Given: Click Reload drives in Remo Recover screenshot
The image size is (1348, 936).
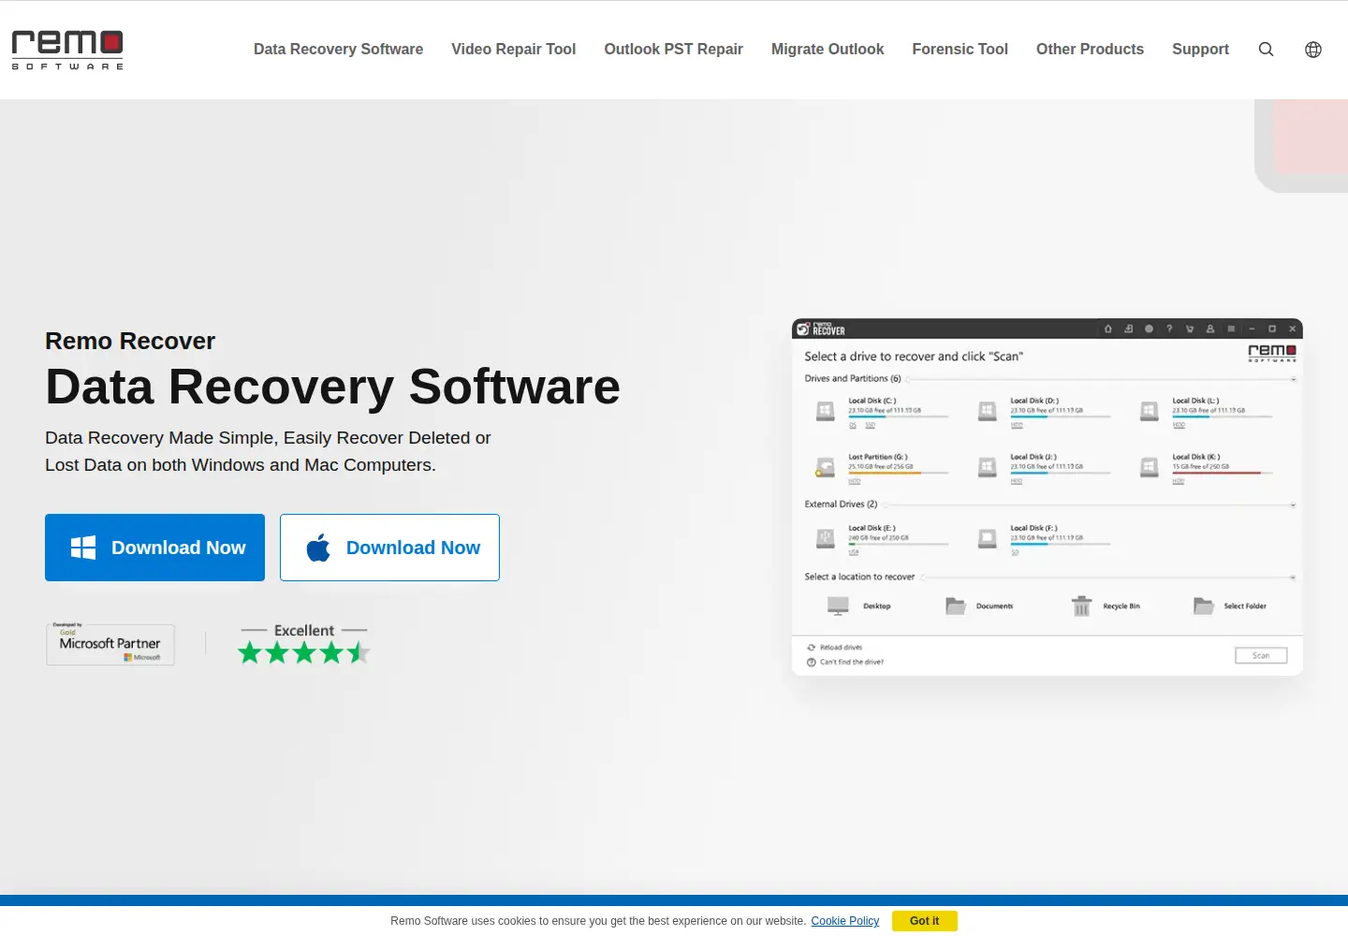Looking at the screenshot, I should tap(834, 647).
